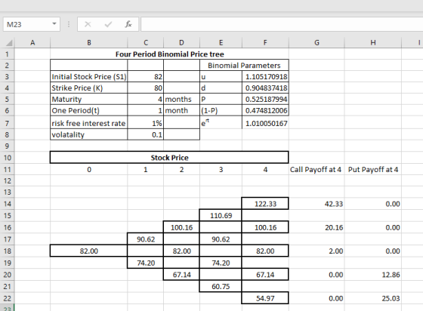Screen dimensions: 423x311
Task: Select row 12 header
Action: [x=7, y=181]
